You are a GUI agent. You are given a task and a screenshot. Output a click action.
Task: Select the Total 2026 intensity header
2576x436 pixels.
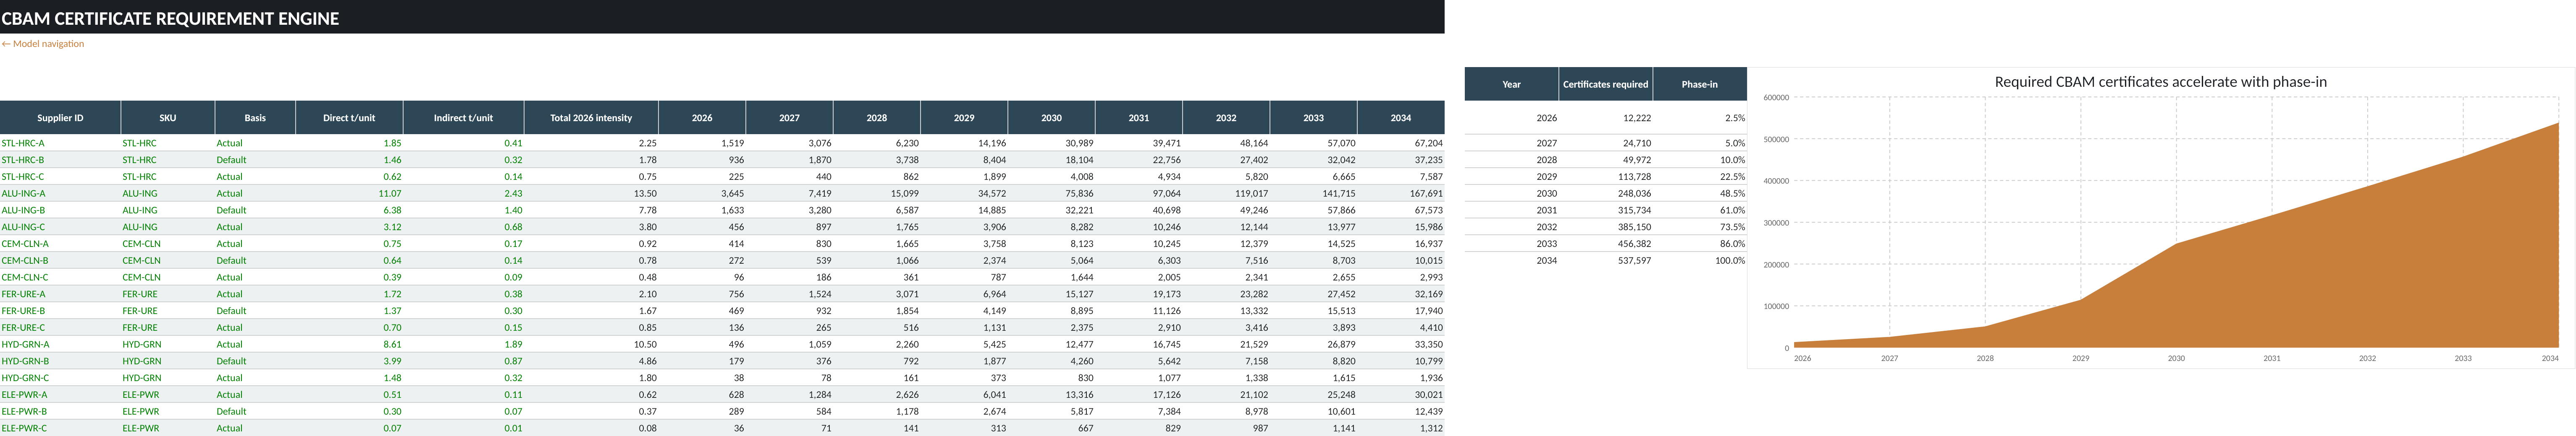coord(591,118)
